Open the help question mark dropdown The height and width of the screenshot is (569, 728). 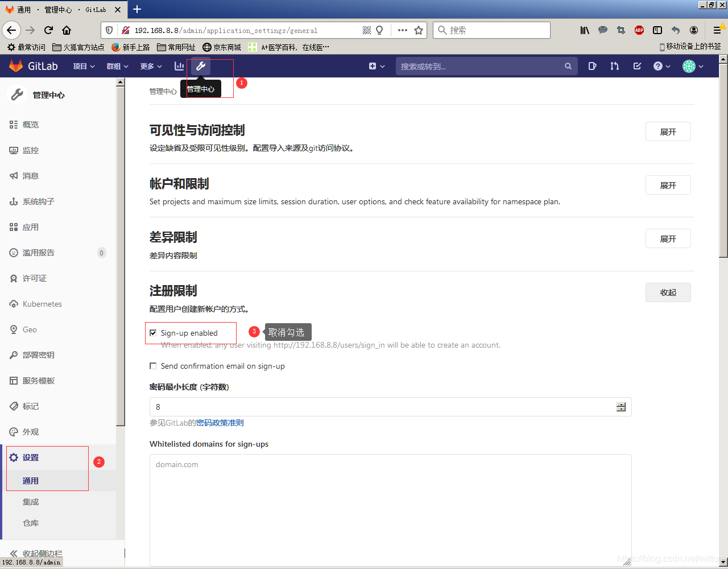(x=661, y=66)
